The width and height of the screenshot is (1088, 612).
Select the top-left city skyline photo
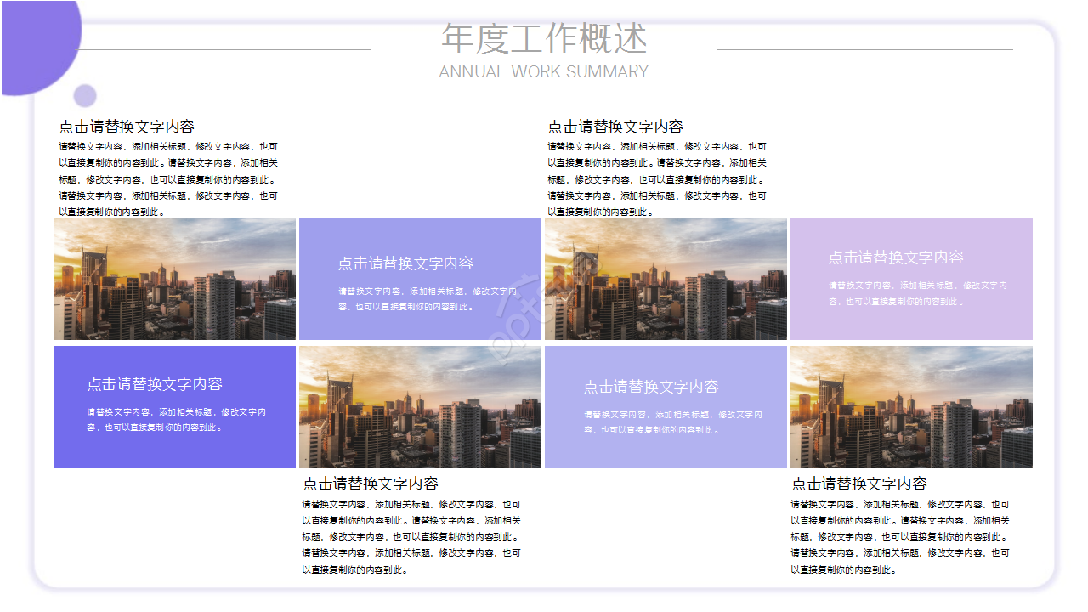[174, 279]
